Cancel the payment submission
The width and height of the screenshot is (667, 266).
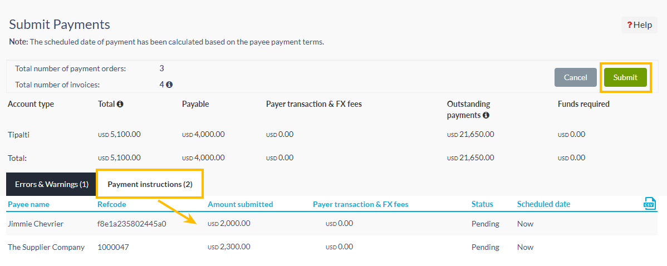(x=575, y=77)
